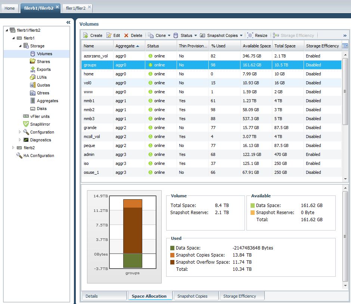Expand the Diagnostics tree node

tap(20, 140)
